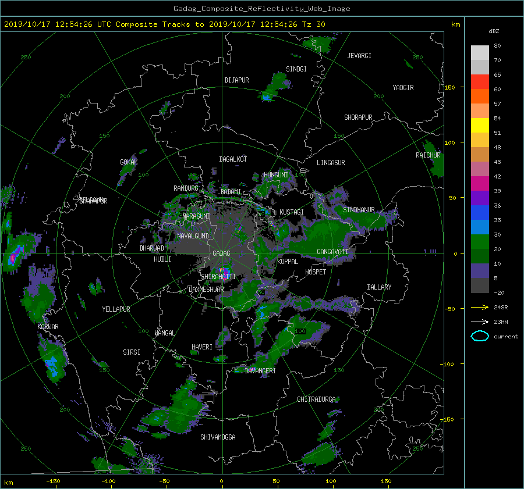This screenshot has height=489, width=524.
Task: Click the SIRSI city label
Action: pyautogui.click(x=132, y=352)
